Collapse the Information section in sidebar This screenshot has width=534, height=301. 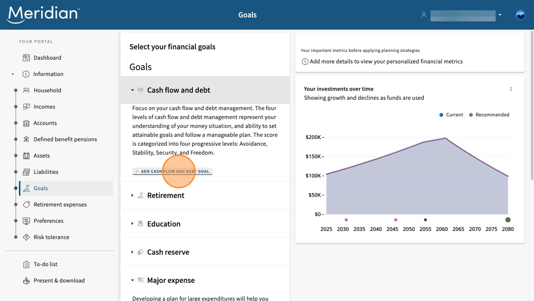(12, 74)
